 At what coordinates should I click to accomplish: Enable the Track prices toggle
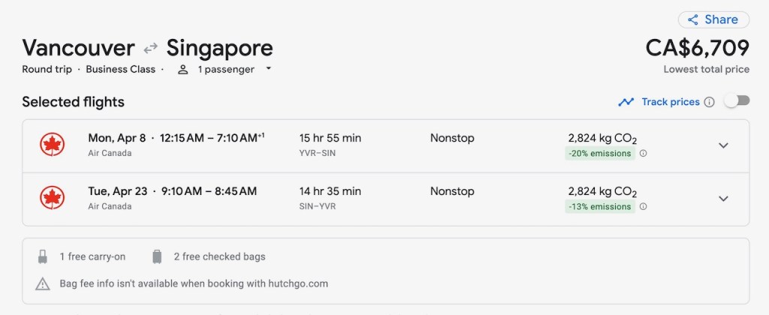tap(737, 101)
